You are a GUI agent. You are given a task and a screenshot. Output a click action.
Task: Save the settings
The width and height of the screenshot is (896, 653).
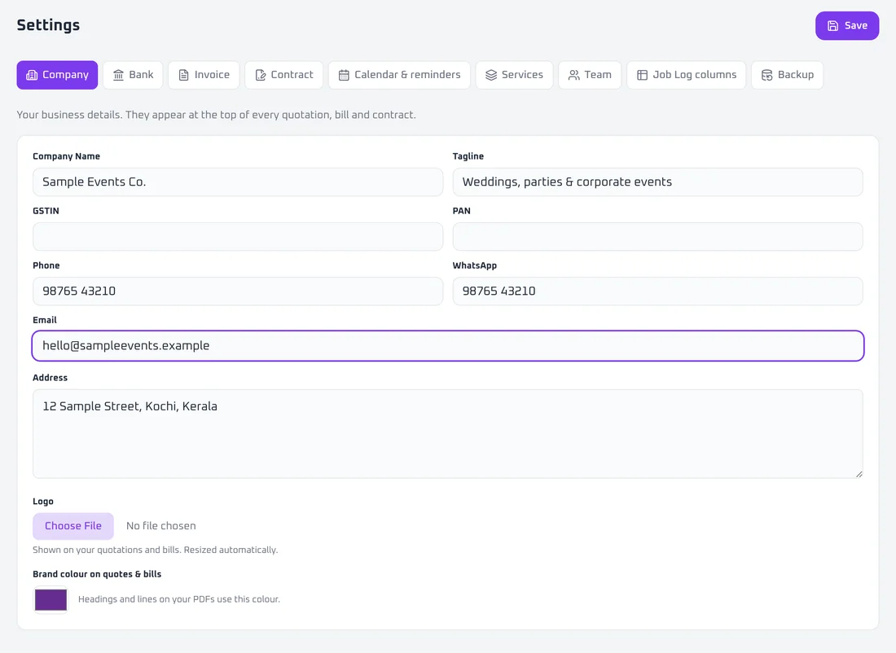point(847,26)
